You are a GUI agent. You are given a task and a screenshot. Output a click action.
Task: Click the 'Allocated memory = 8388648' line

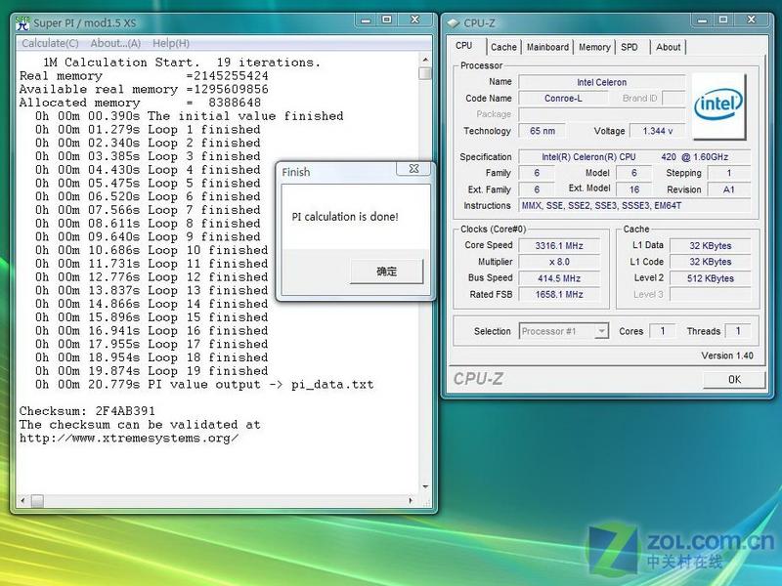pyautogui.click(x=140, y=103)
